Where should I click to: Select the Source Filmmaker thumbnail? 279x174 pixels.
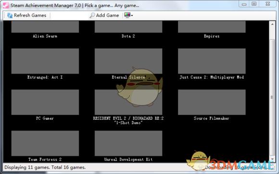212,102
